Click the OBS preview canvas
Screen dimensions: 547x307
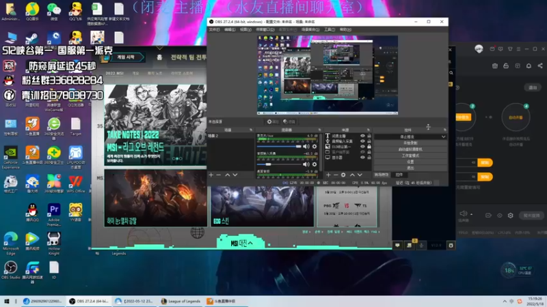328,75
